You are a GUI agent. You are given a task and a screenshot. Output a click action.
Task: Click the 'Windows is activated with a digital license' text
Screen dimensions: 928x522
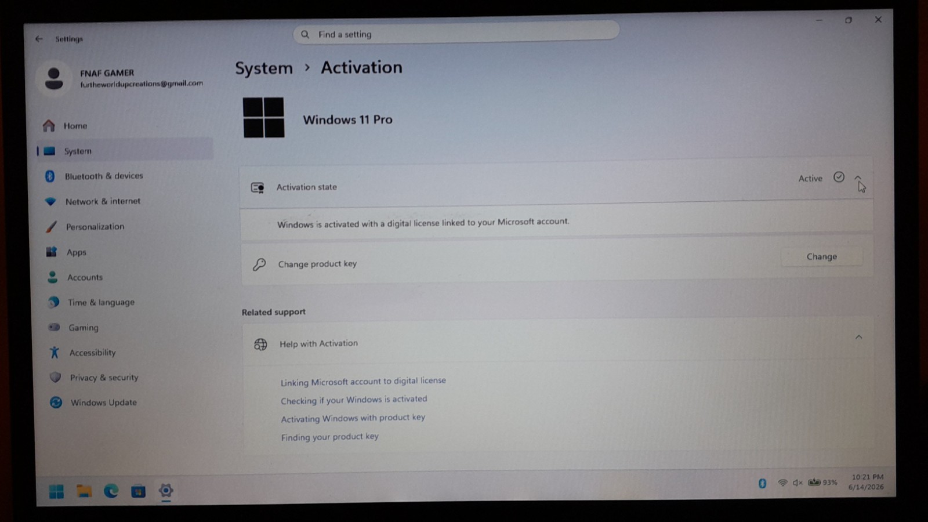coord(423,223)
